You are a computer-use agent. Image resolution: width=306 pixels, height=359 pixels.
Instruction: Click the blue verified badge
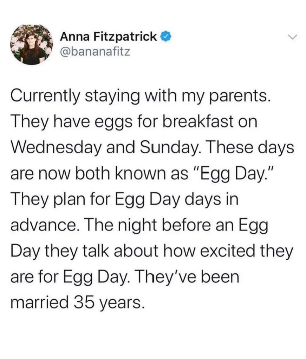[x=165, y=36]
